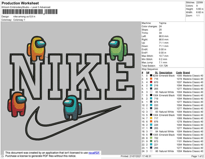Click the Color changes value 24
The image size is (205, 159).
(x=161, y=26)
